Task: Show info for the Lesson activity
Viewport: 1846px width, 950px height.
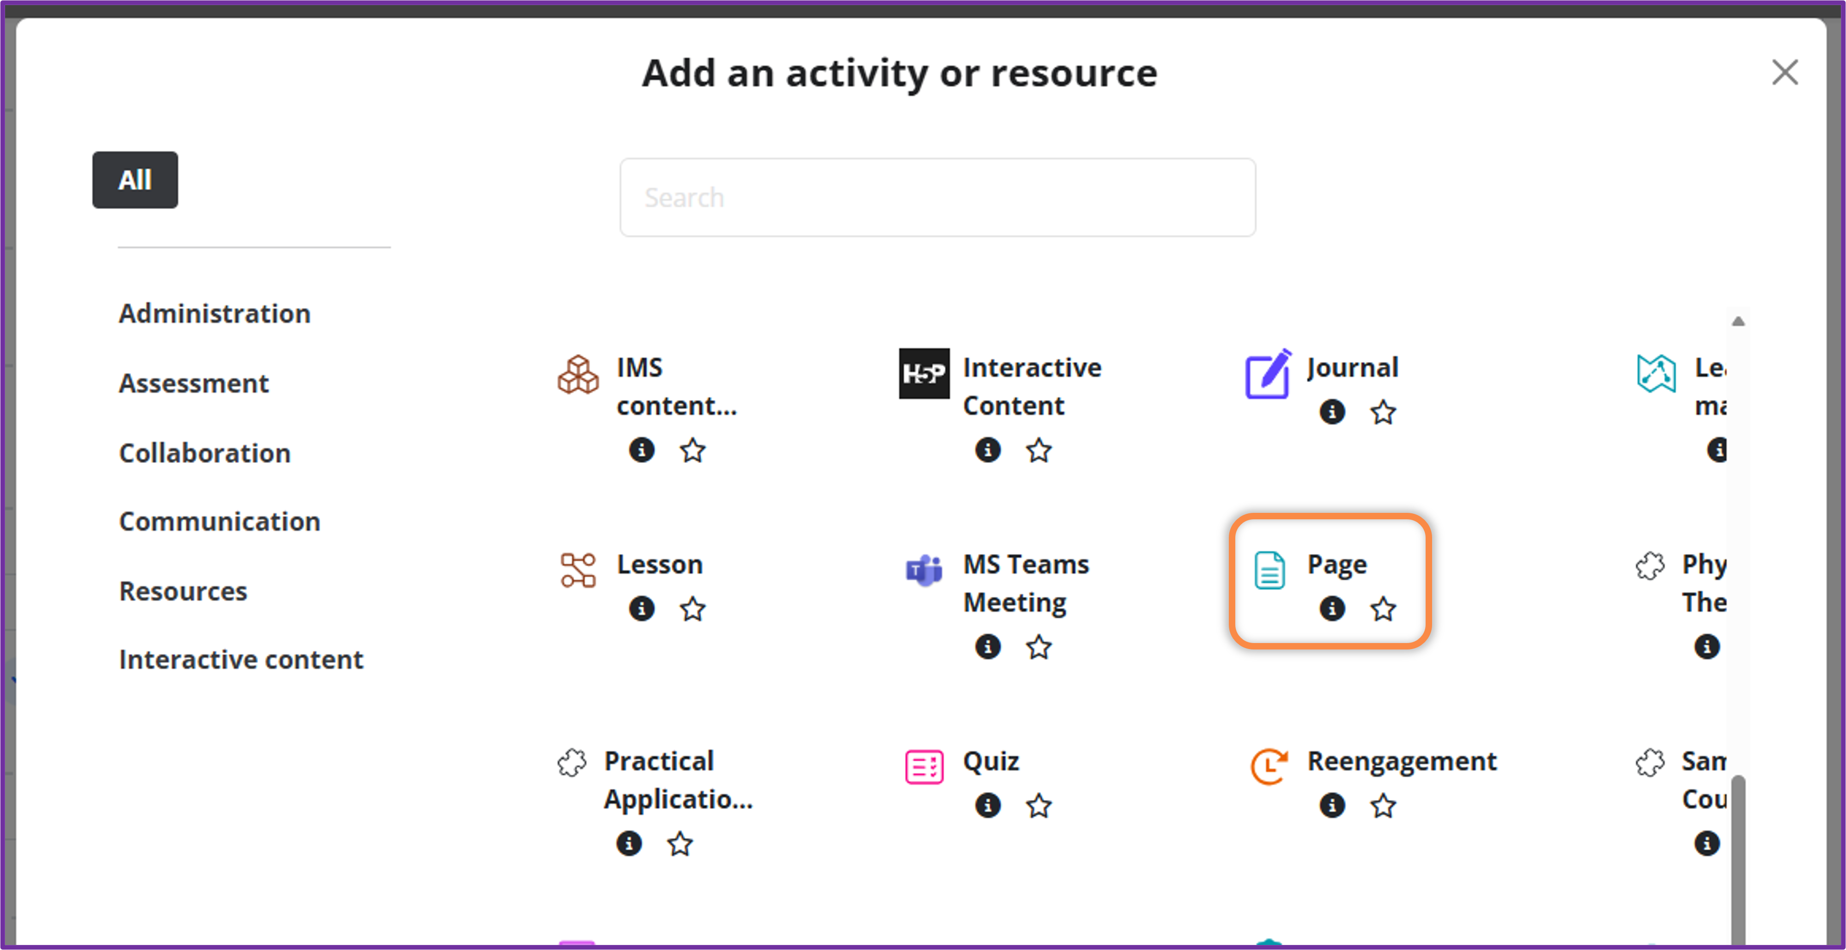Action: [x=641, y=608]
